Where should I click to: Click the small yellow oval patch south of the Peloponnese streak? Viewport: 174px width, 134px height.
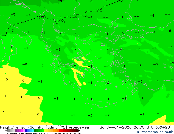click(x=85, y=84)
